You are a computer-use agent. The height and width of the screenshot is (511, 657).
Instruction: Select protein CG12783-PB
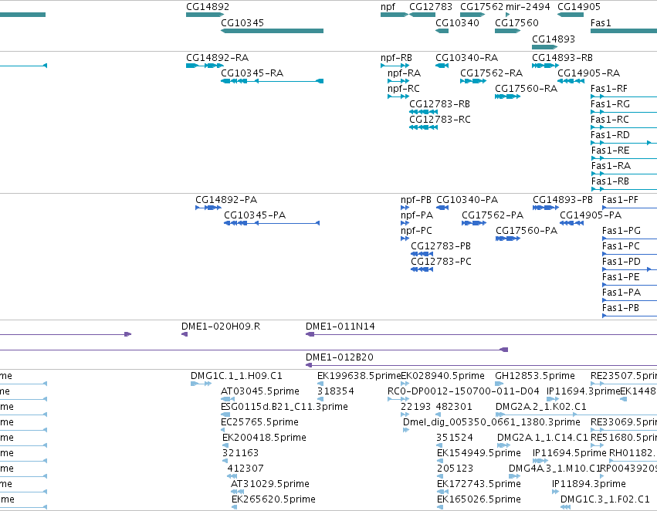441,246
